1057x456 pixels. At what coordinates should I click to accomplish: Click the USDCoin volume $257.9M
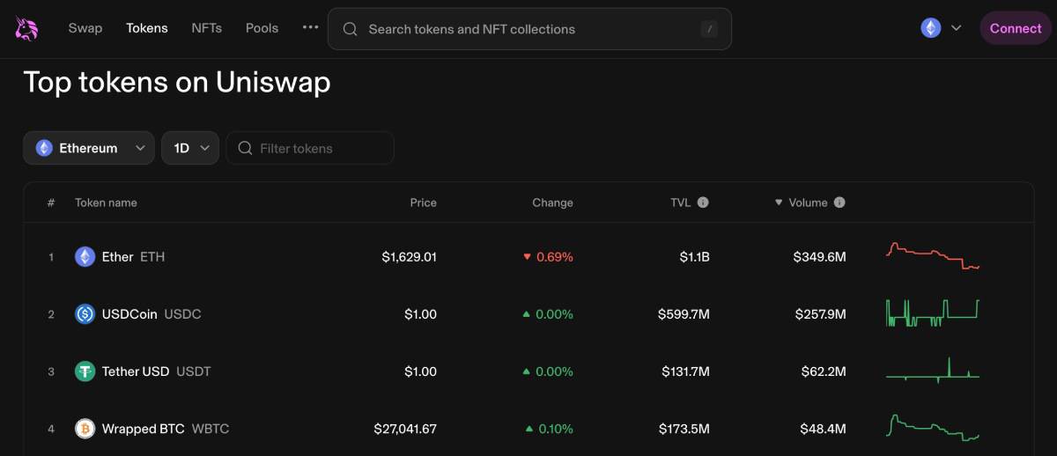coord(819,314)
